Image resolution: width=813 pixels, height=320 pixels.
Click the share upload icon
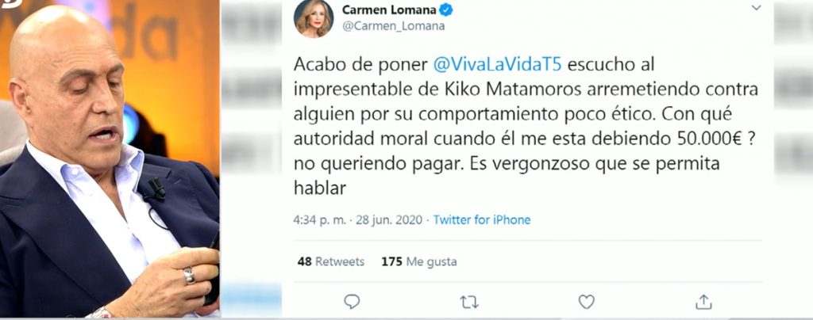703,302
